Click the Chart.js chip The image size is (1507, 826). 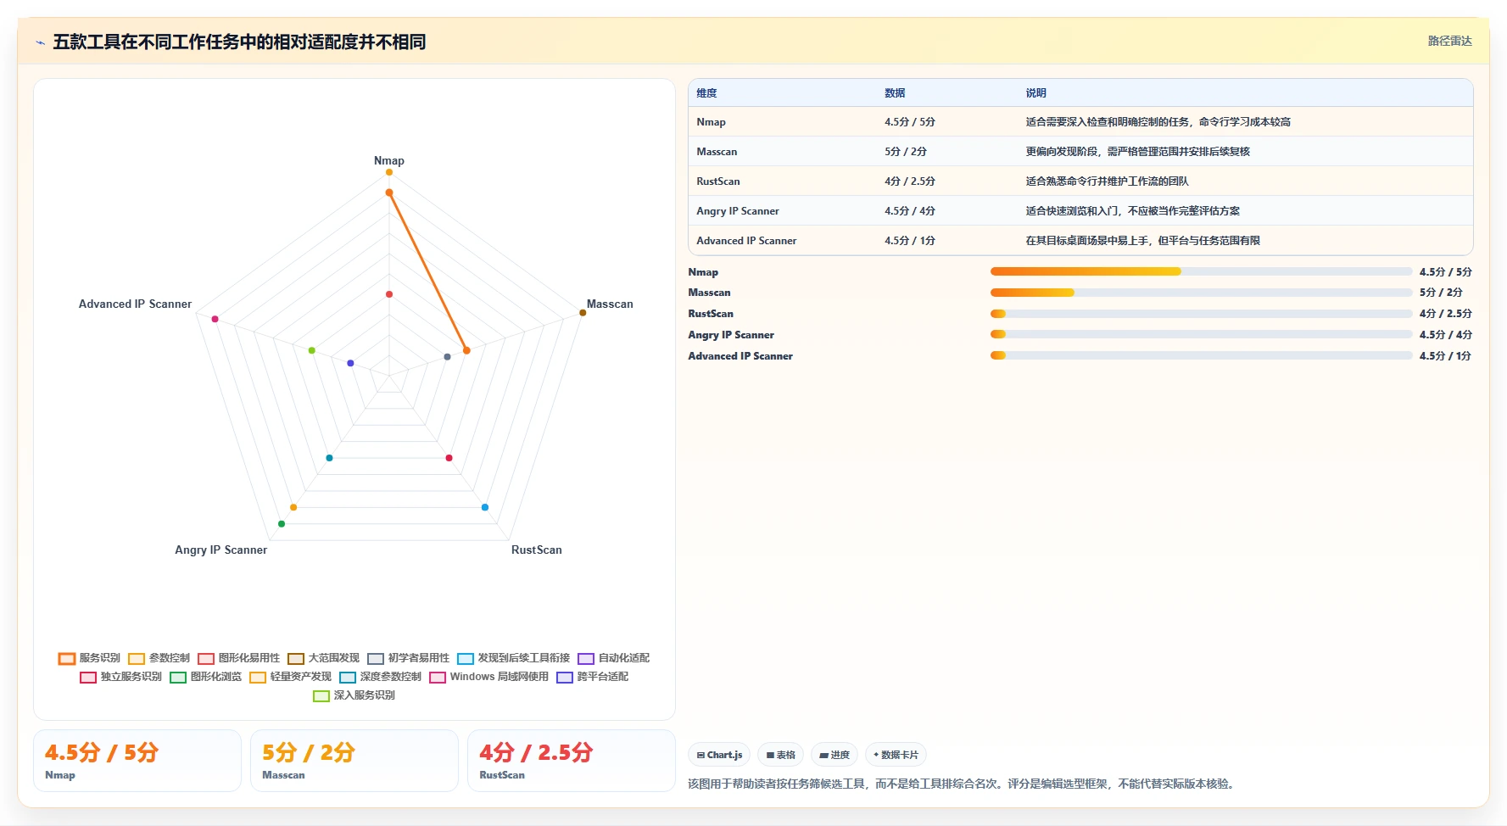719,755
